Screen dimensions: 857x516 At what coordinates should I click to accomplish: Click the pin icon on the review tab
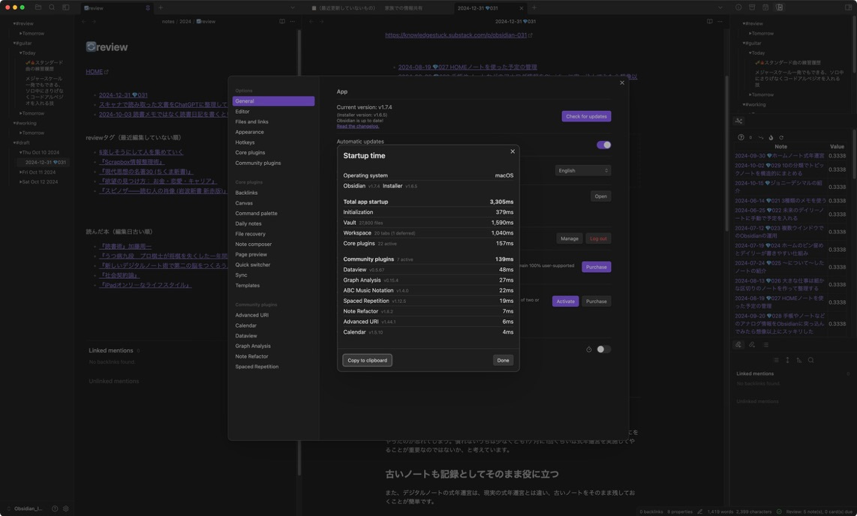click(148, 8)
